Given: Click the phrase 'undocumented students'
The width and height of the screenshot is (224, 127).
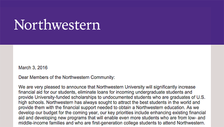Looking at the screenshot, I should pyautogui.click(x=127, y=97).
